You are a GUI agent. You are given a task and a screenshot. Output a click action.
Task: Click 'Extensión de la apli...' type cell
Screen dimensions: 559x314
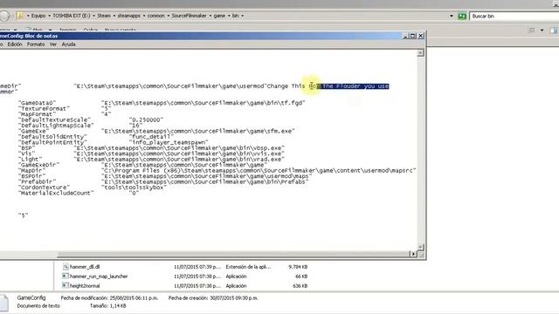coord(248,267)
